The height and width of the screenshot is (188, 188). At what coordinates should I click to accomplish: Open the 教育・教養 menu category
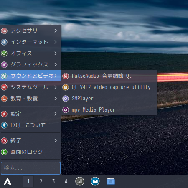click(30, 98)
